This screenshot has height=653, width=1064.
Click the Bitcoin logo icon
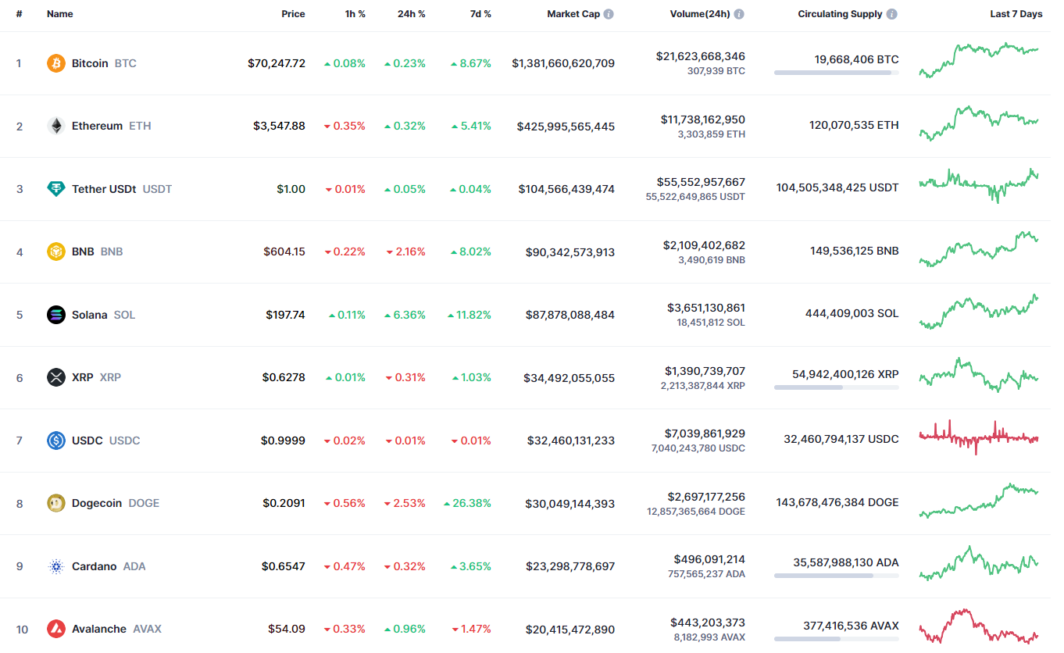pyautogui.click(x=55, y=63)
